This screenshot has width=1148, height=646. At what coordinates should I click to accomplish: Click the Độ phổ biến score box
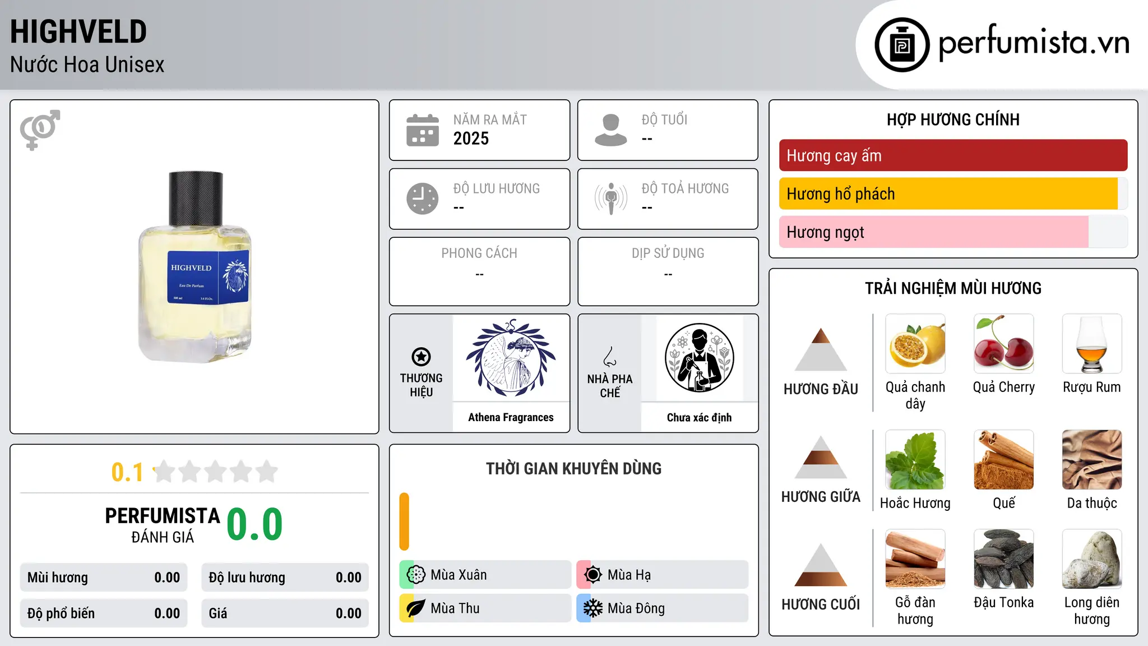click(104, 613)
